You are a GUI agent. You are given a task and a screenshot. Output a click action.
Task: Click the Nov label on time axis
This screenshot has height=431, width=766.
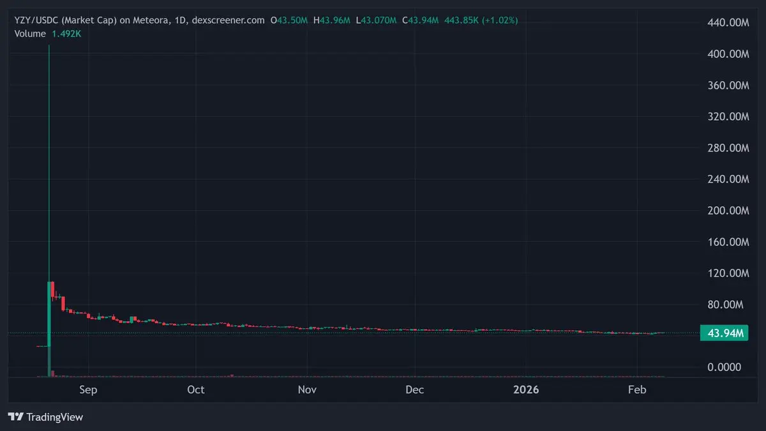308,389
